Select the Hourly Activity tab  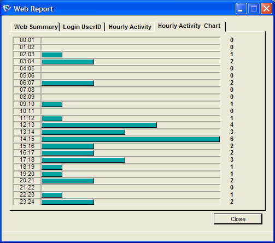pyautogui.click(x=130, y=27)
